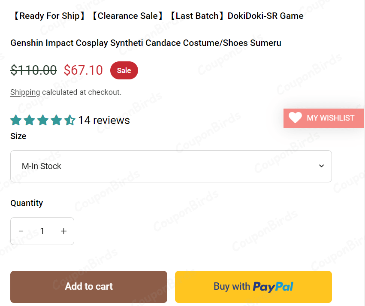Click the chevron on the Size selector
Image resolution: width=365 pixels, height=306 pixels.
[321, 166]
